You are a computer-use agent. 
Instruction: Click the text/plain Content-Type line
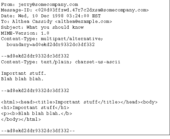point(60,62)
